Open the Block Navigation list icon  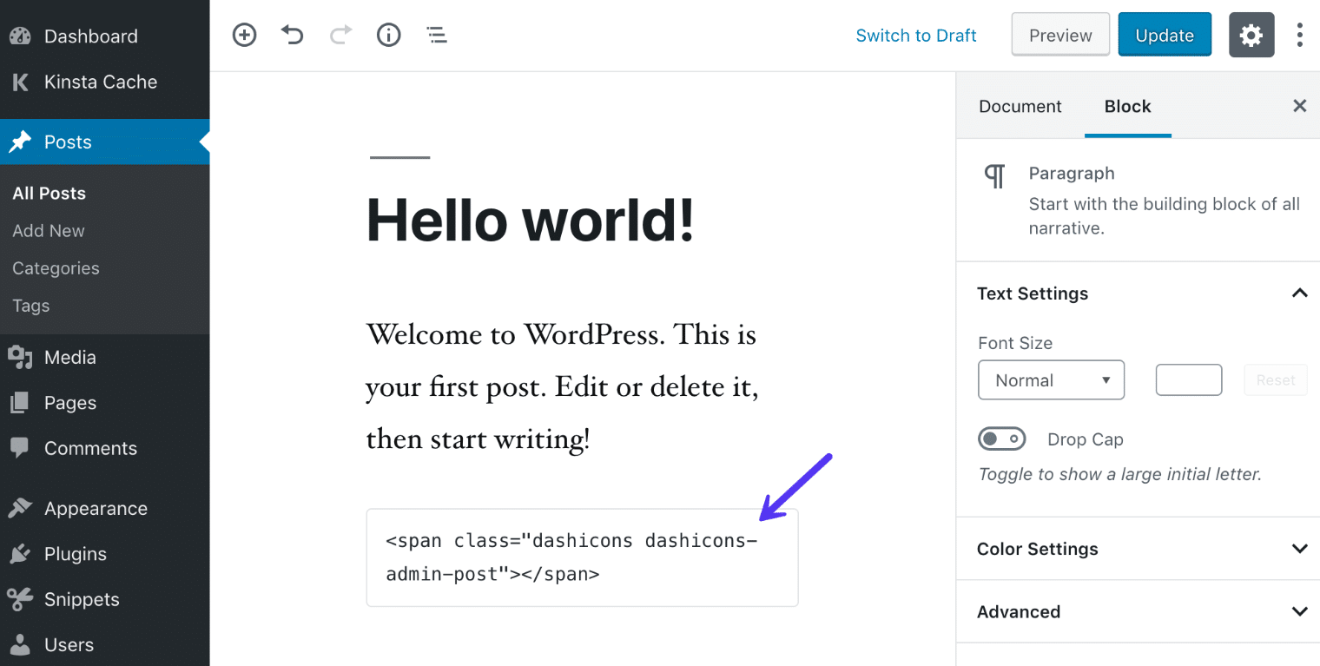pyautogui.click(x=436, y=35)
